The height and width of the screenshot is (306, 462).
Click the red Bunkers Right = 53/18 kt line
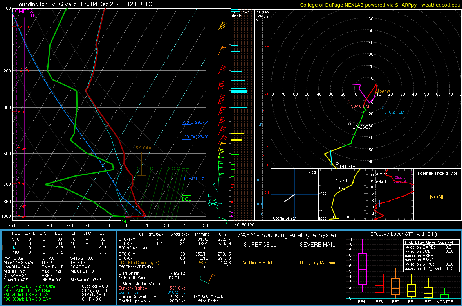click(x=152, y=288)
